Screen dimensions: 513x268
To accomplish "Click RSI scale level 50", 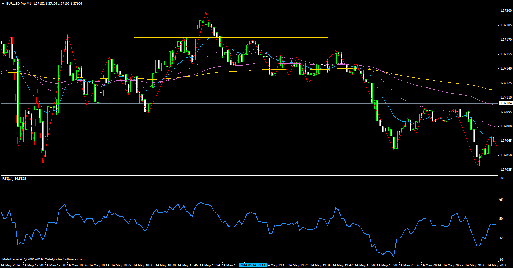I will click(x=501, y=219).
